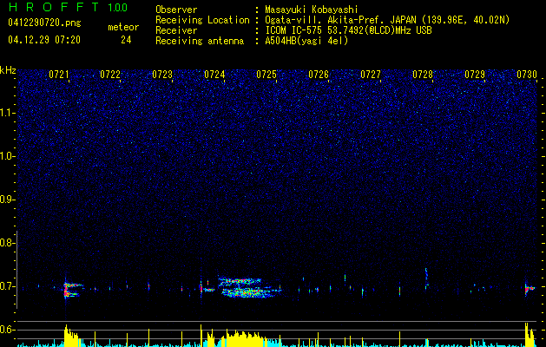Click the A504HB(yagi 4el) antenna text
Viewport: 546px width, 347px height.
(x=306, y=41)
